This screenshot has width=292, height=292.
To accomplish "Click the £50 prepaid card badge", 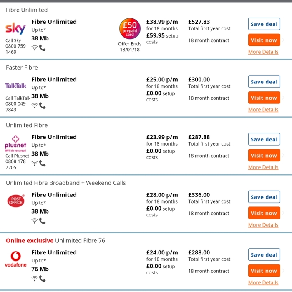I will coord(130,29).
